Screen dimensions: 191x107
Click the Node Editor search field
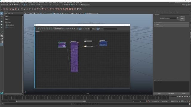pos(110,29)
